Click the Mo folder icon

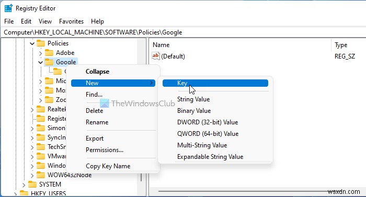[x=49, y=90]
